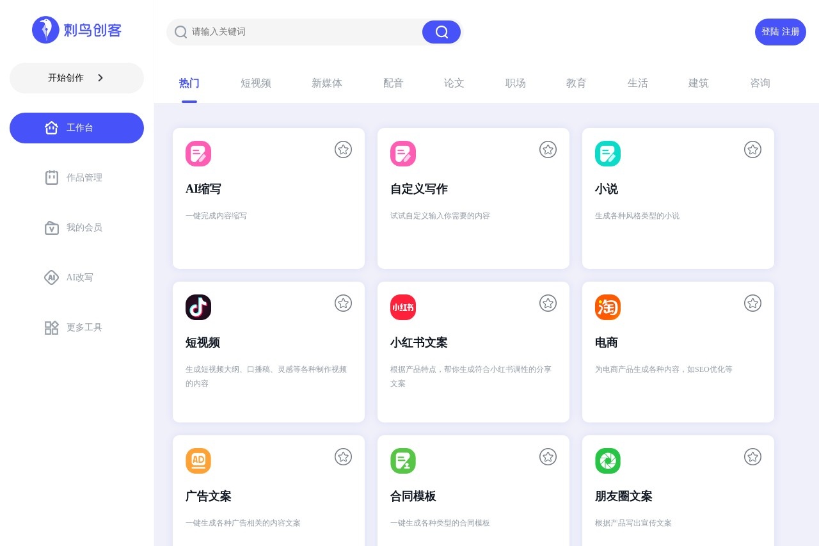Click the 小红书 red app icon
This screenshot has width=819, height=546.
tap(403, 307)
